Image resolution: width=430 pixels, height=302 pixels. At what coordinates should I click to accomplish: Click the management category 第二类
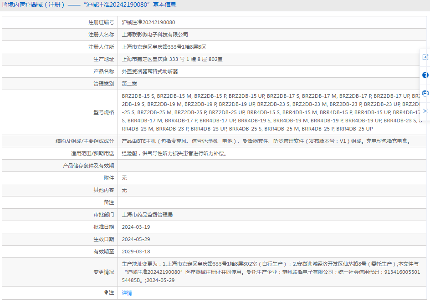pos(129,84)
